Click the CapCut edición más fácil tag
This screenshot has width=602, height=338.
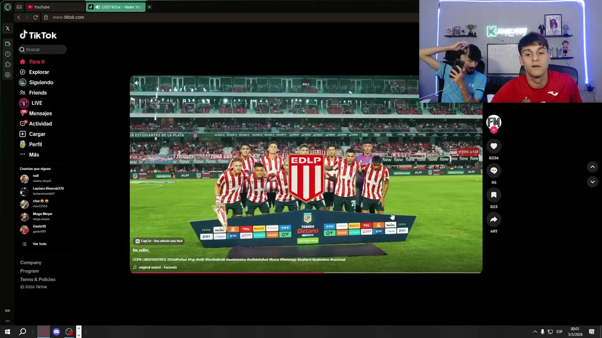[x=158, y=241]
